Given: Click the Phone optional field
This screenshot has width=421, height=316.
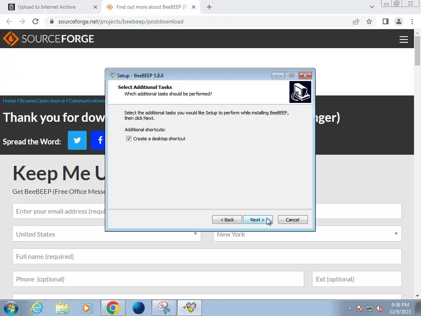Looking at the screenshot, I should (158, 279).
